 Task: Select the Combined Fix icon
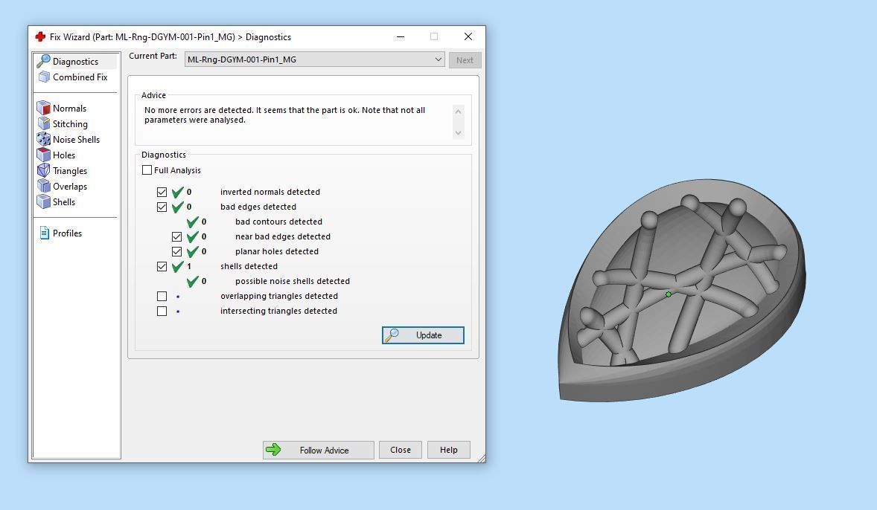click(x=44, y=77)
